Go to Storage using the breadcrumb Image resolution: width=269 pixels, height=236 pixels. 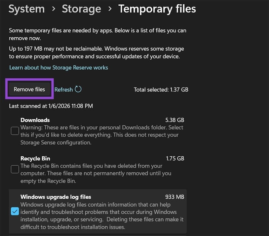pos(81,9)
